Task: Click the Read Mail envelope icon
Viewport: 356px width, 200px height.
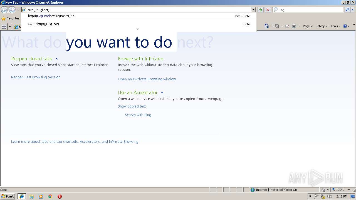Action: click(287, 26)
